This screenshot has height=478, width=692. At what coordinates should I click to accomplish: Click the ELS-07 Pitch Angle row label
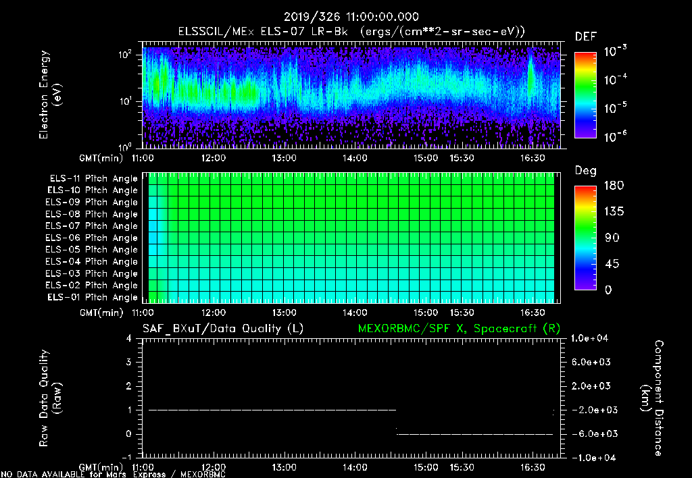coord(92,225)
